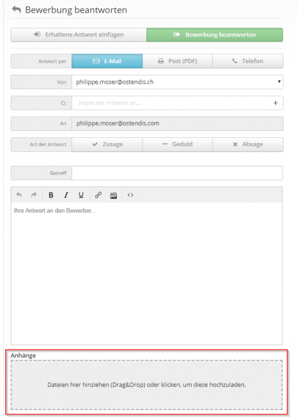Open the Von sender address dropdown
Viewport: 297px width, 417px height.
coord(178,82)
